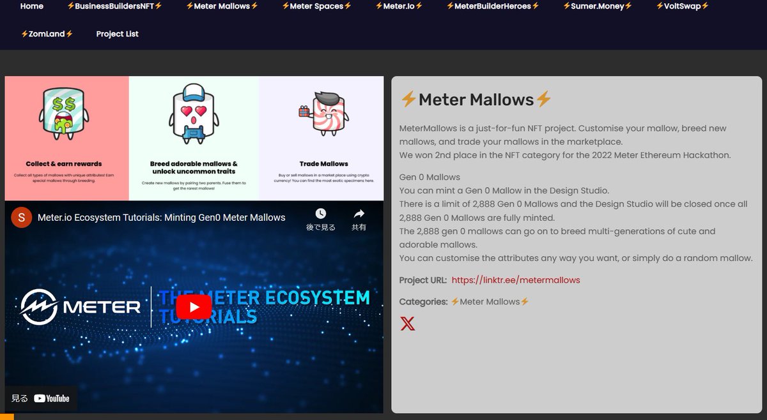Open Project List menu item

[x=118, y=34]
